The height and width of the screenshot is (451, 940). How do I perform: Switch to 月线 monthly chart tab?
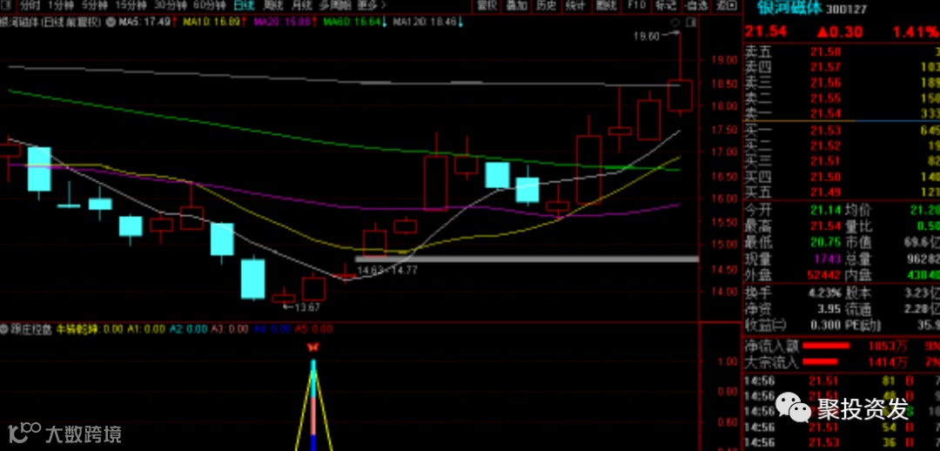(301, 5)
